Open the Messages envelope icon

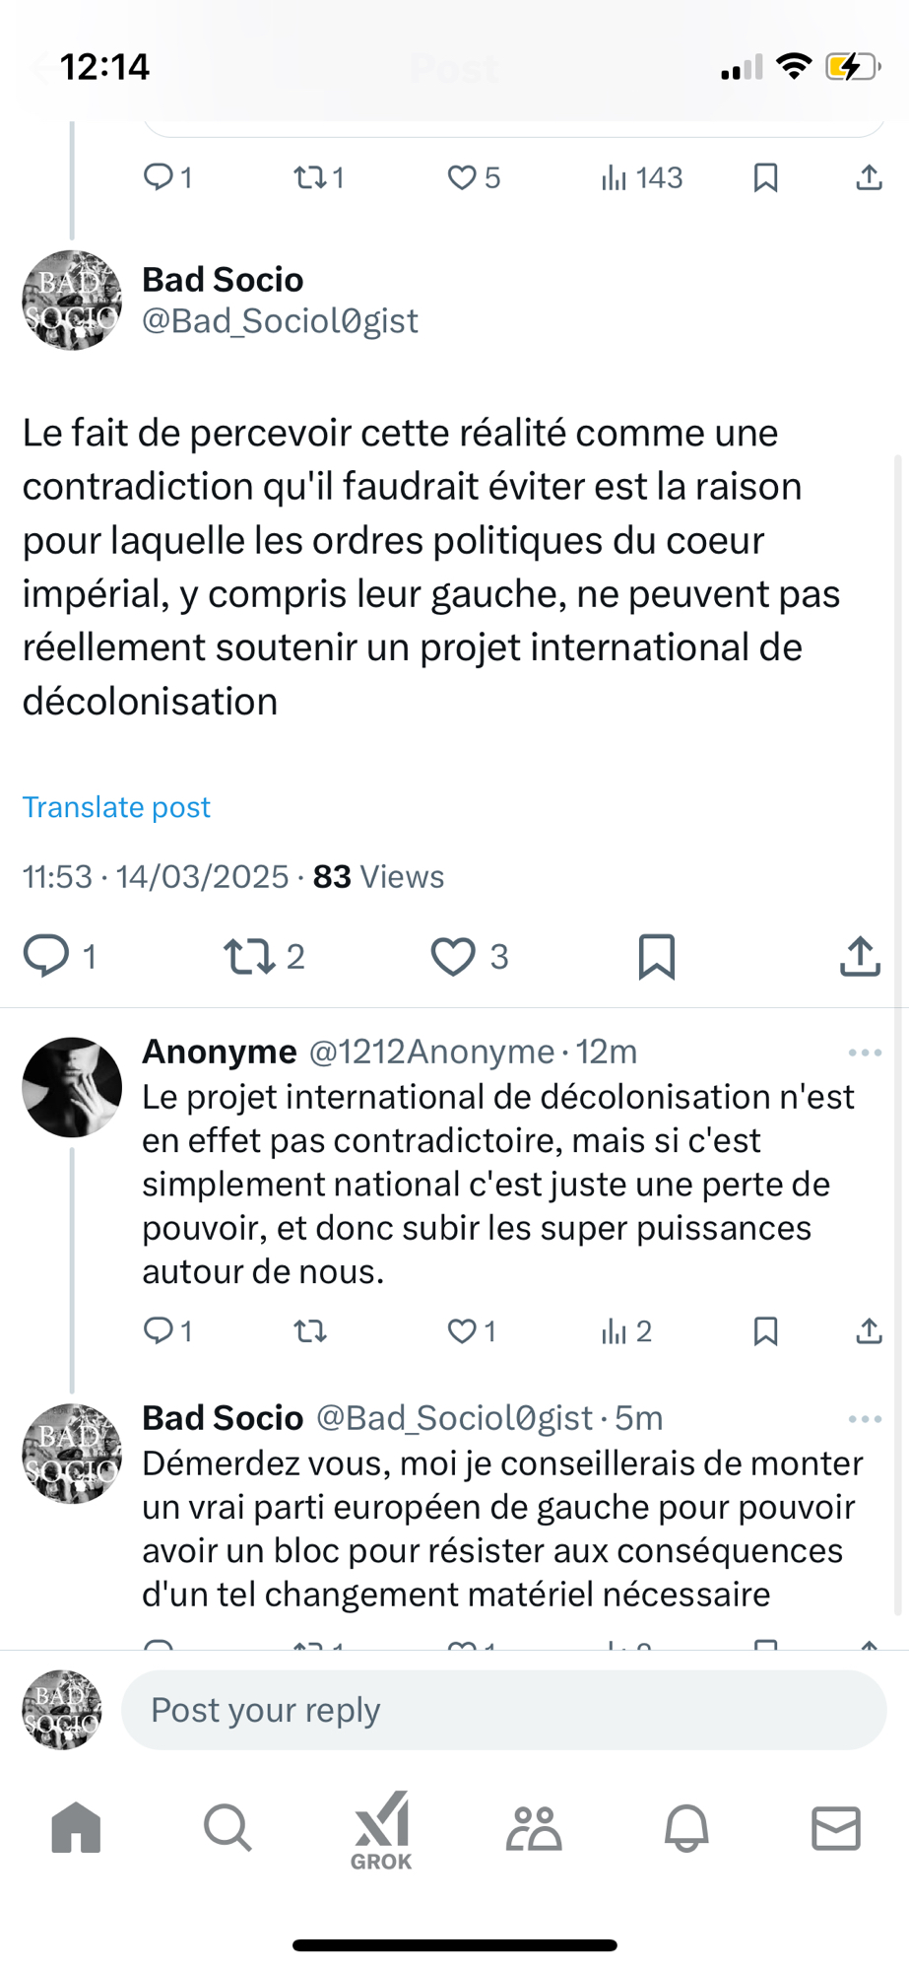pos(836,1829)
